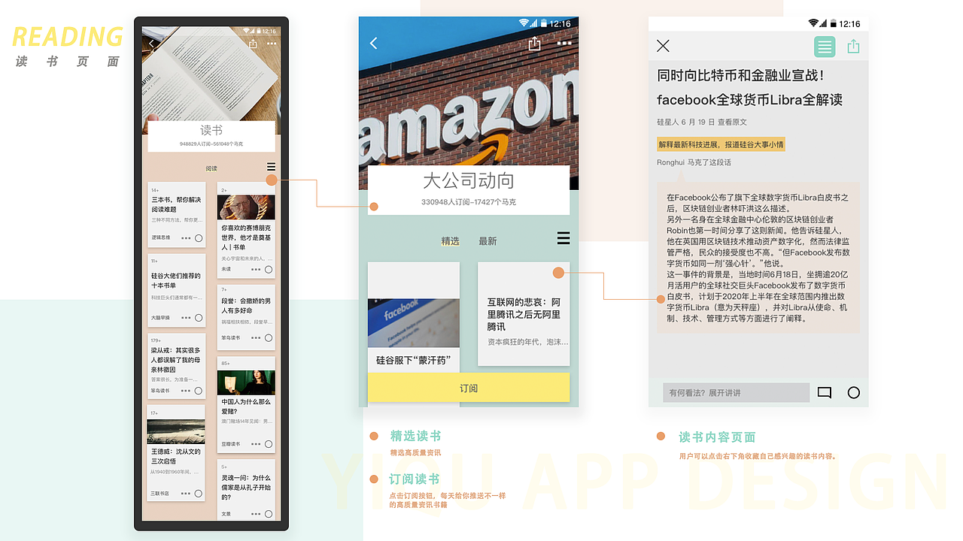Click highlighted text 解释最新科技进展

(721, 144)
